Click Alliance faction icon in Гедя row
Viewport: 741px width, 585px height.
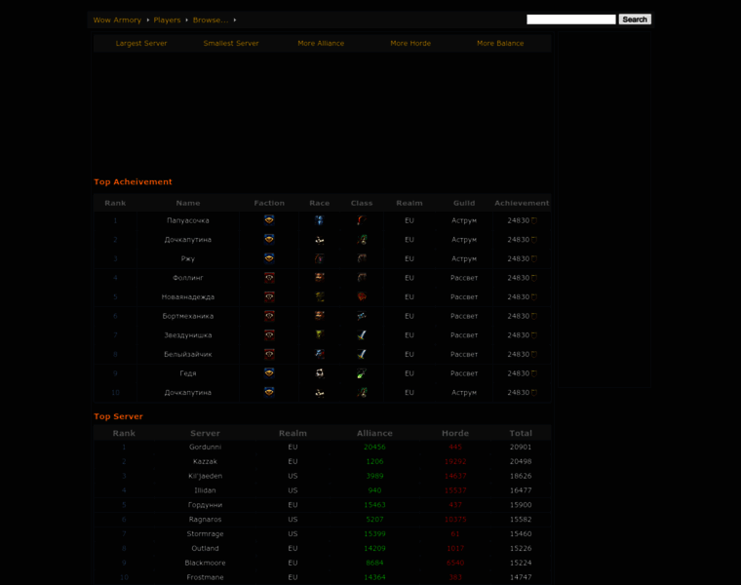coord(269,373)
